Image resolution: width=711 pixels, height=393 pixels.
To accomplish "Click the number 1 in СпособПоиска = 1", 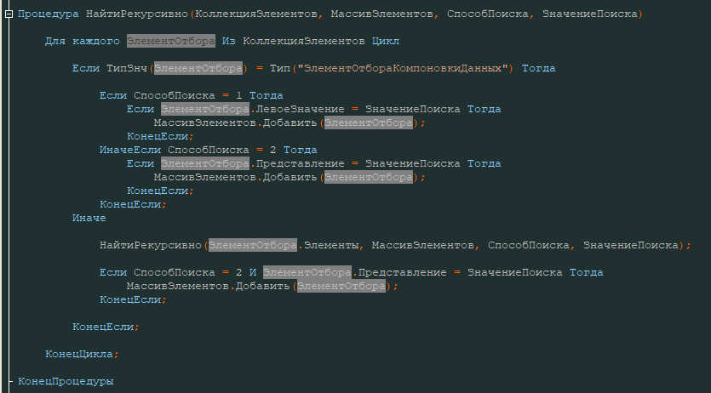I will coord(239,95).
